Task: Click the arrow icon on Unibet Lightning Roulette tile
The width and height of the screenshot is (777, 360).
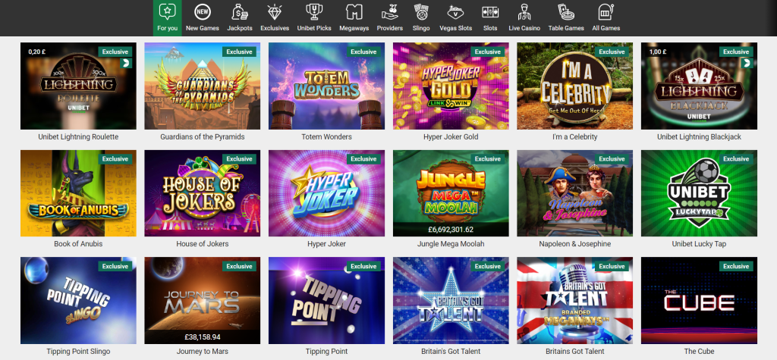Action: [126, 63]
